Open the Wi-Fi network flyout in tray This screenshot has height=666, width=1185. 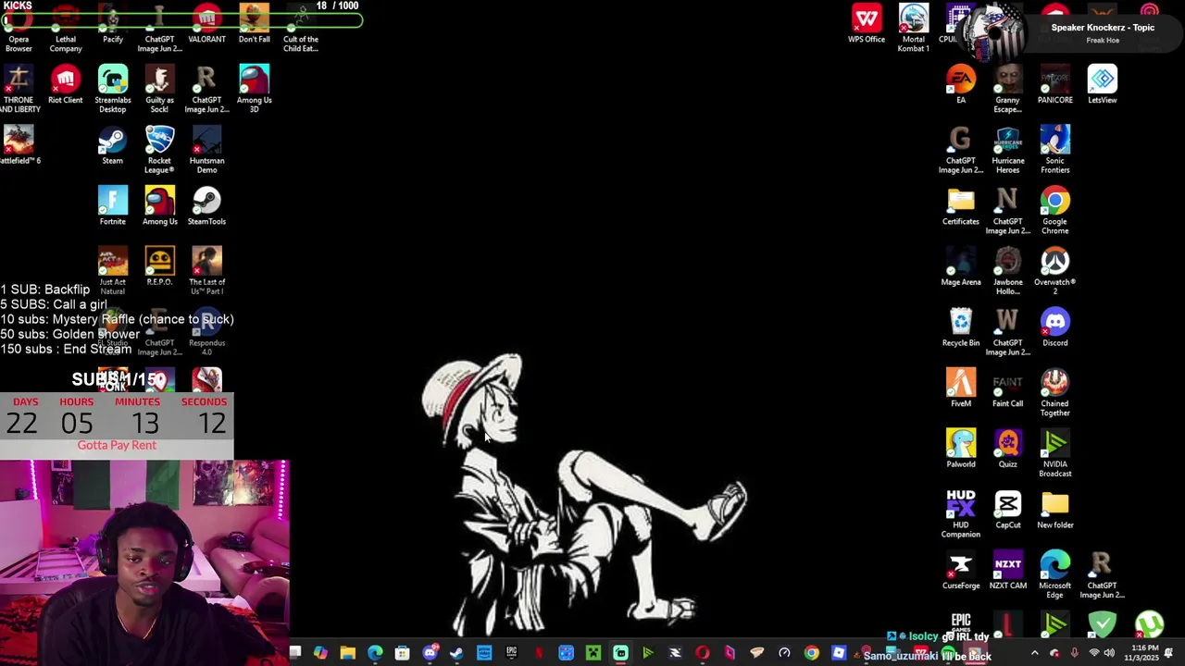(1093, 653)
